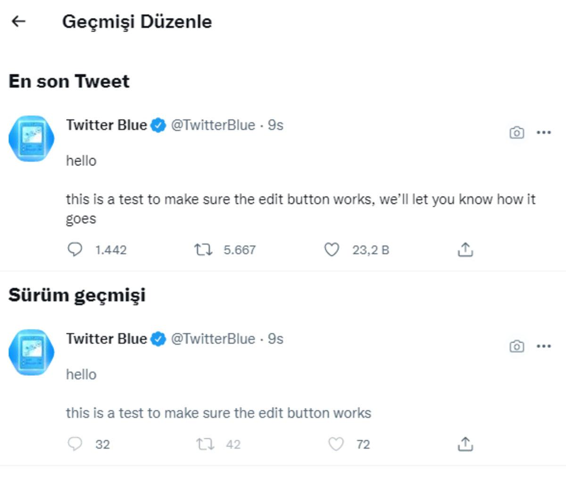Viewport: 566px width, 492px height.
Task: Select the retweet icon showing 5.667
Action: [205, 250]
